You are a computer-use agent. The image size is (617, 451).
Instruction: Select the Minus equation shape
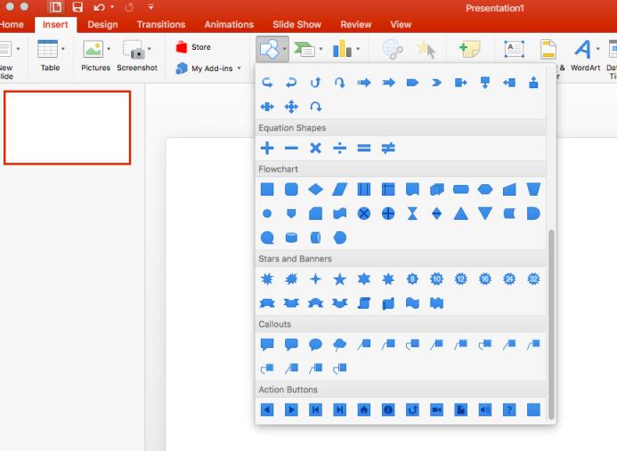291,149
